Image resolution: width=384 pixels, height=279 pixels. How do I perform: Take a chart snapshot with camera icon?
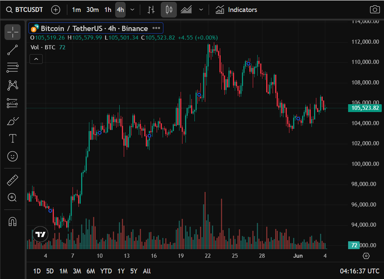coord(374,10)
